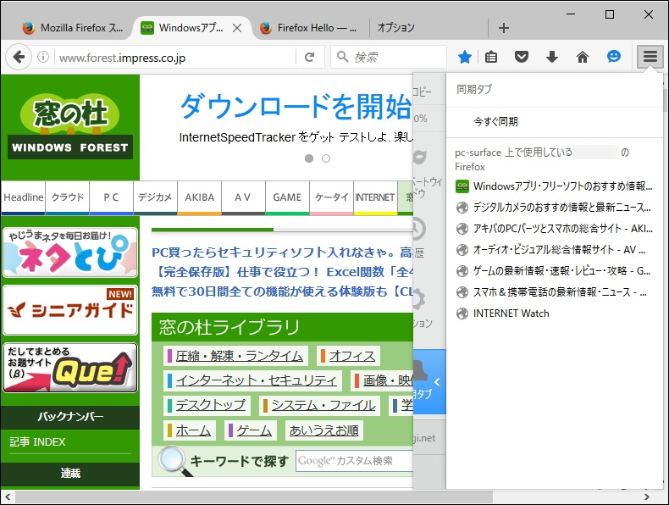Screen dimensions: 669x505
Task: Click the URL address bar
Action: point(175,58)
